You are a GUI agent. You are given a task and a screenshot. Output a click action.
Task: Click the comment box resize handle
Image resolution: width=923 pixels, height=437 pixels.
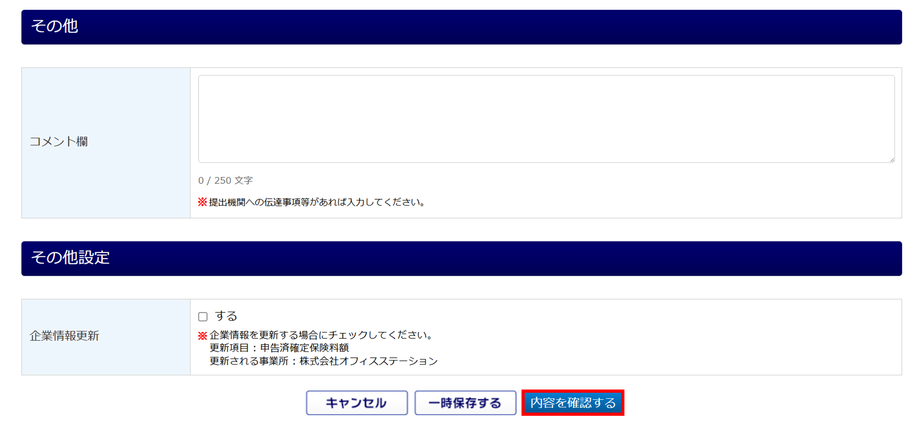click(892, 159)
